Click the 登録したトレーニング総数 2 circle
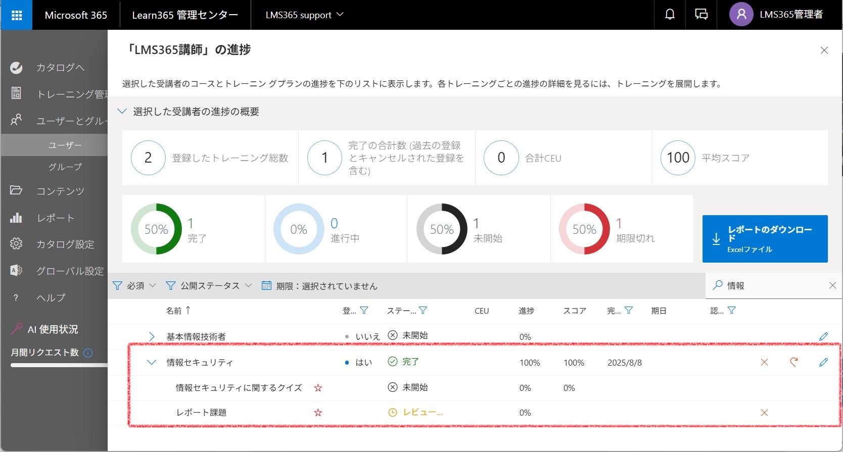The height and width of the screenshot is (452, 843). click(x=148, y=158)
